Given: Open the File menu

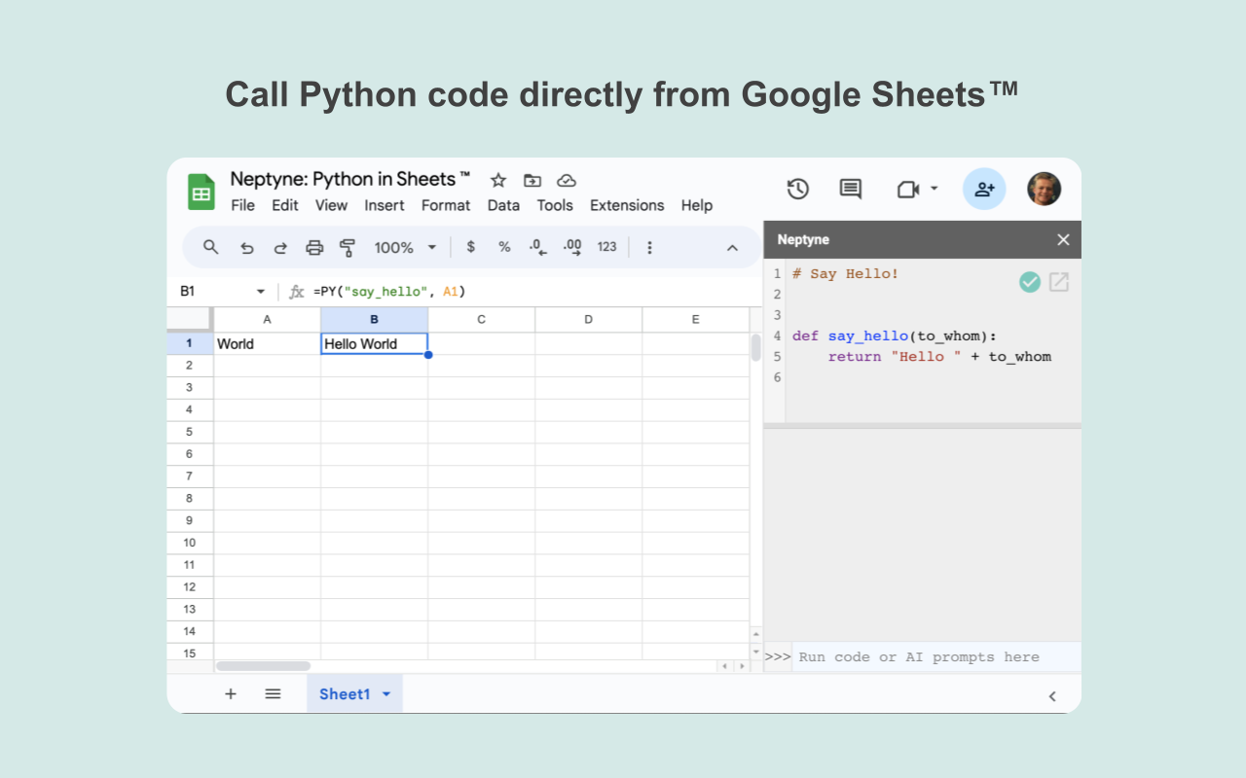Looking at the screenshot, I should point(242,205).
